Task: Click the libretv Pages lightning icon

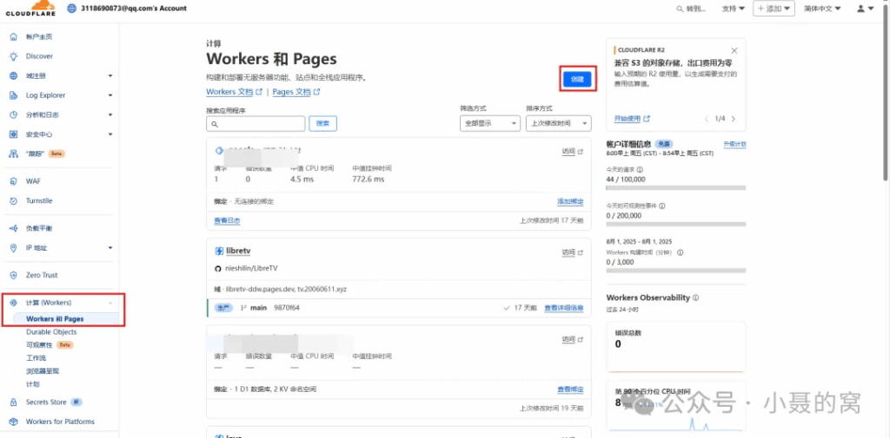Action: point(218,251)
